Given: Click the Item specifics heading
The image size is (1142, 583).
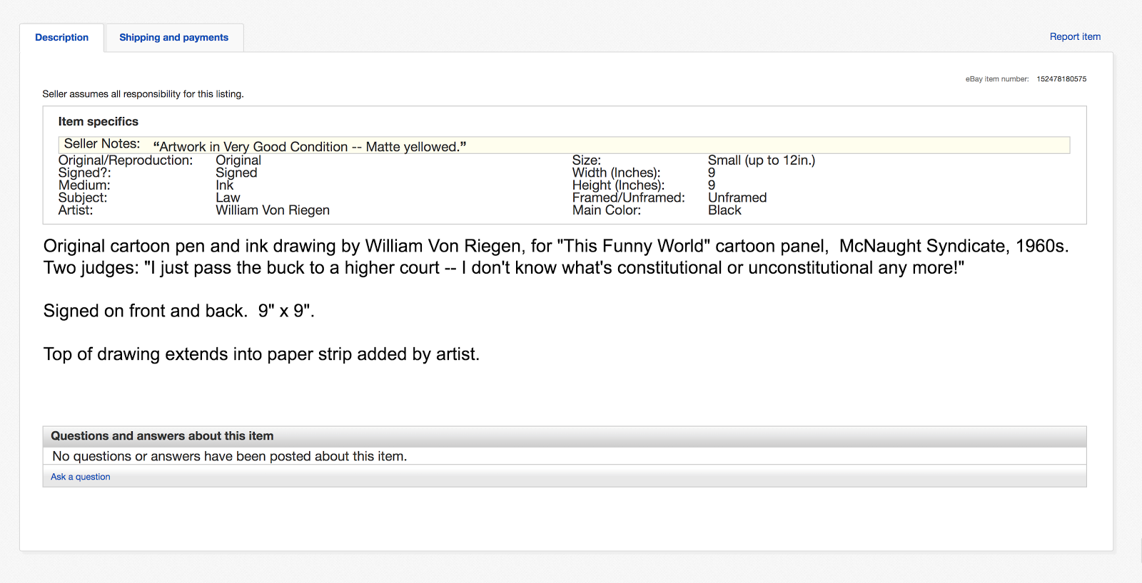Looking at the screenshot, I should pyautogui.click(x=98, y=122).
